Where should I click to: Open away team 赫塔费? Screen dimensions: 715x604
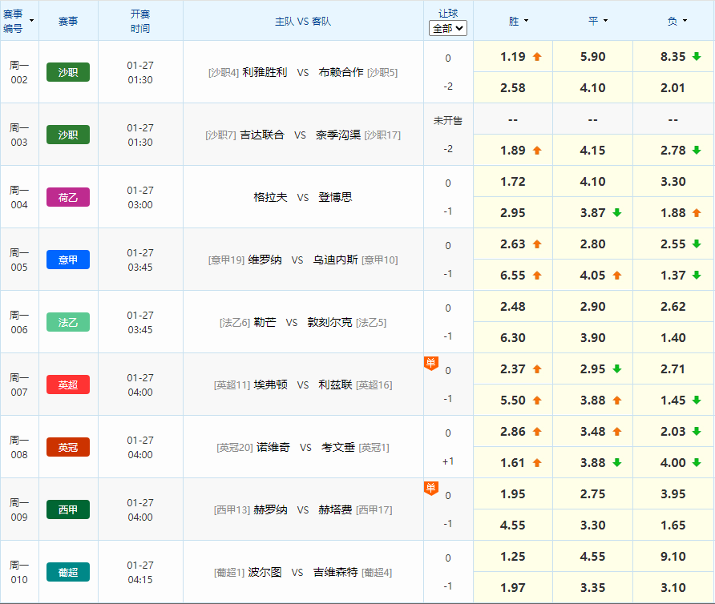(335, 509)
